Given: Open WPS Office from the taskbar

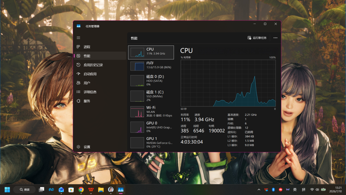Looking at the screenshot, I should click(x=91, y=190).
